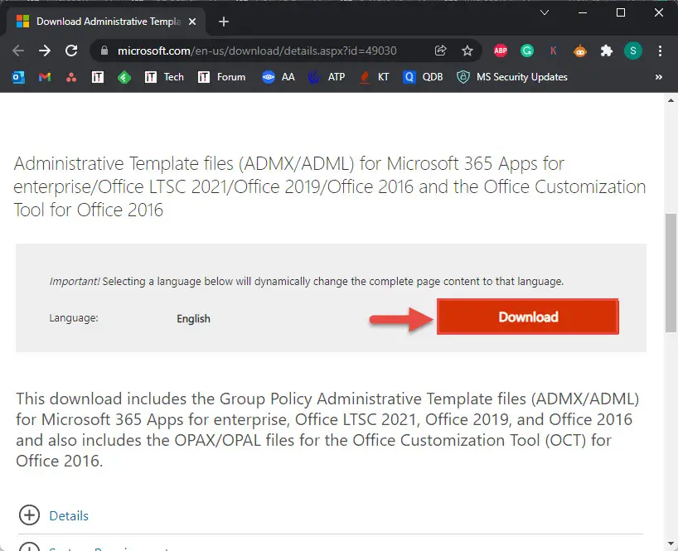Open the green Feedly bookmark
Screen dimensions: 678x551
(x=124, y=77)
